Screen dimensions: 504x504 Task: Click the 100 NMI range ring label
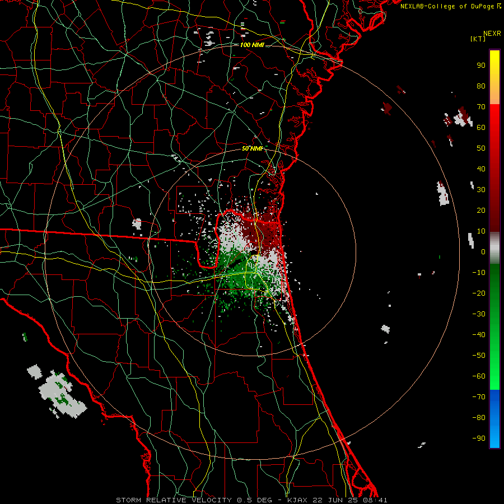point(252,45)
